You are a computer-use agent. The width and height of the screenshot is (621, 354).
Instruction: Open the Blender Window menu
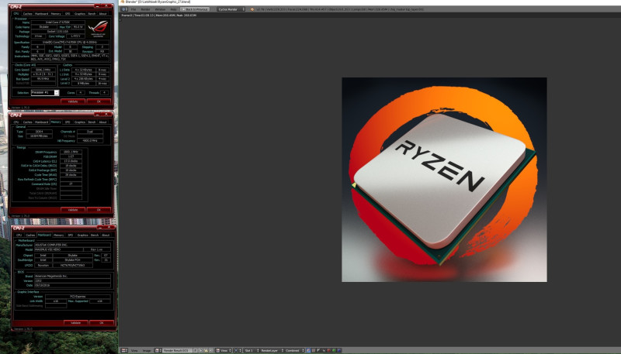pos(160,9)
